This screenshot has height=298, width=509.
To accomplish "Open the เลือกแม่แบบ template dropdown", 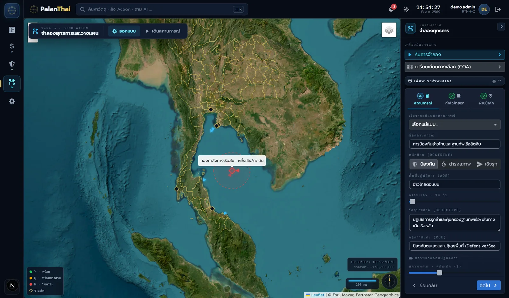I will click(455, 125).
